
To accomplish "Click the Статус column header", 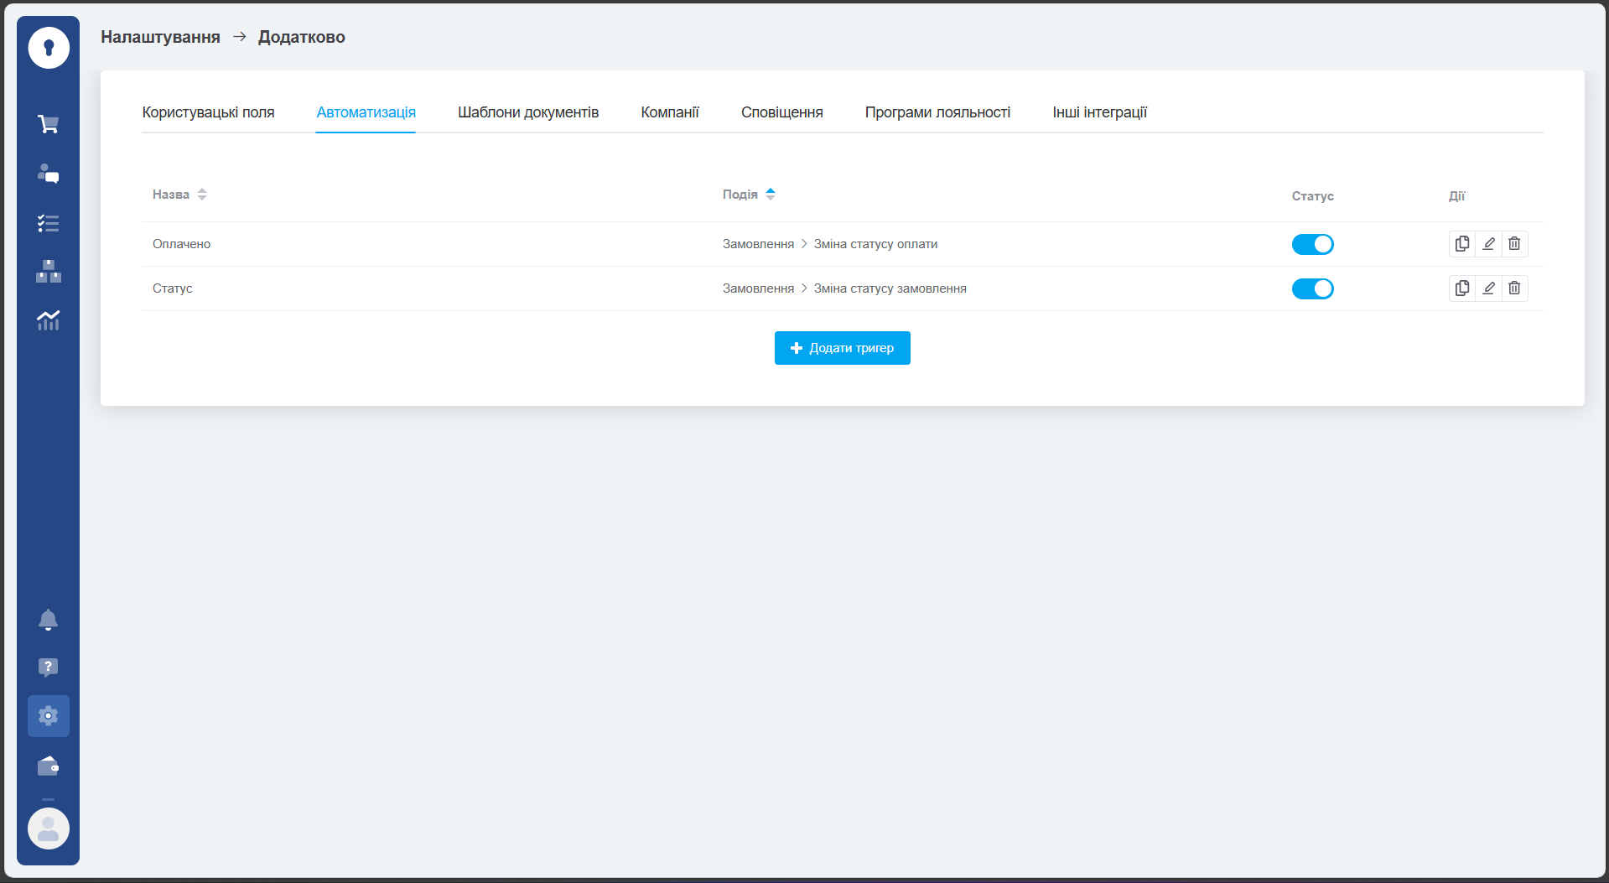I will 1313,196.
